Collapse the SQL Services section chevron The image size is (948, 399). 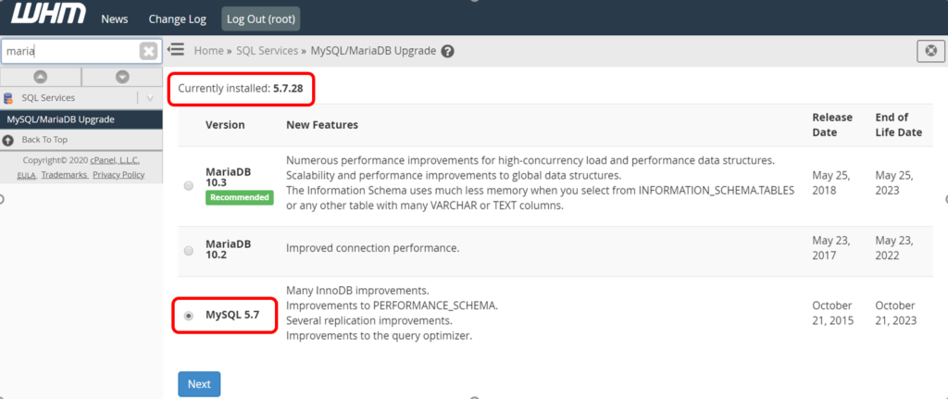click(150, 98)
